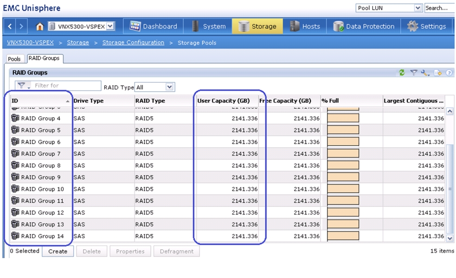
Task: Click the Storage disk stack icon
Action: (x=244, y=26)
